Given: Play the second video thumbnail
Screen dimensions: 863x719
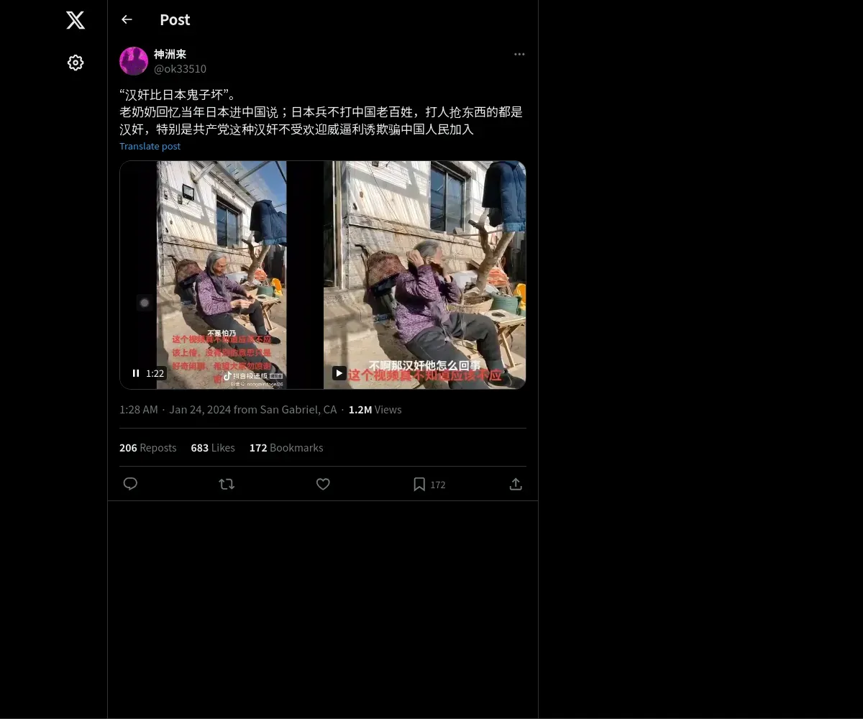Looking at the screenshot, I should (339, 373).
